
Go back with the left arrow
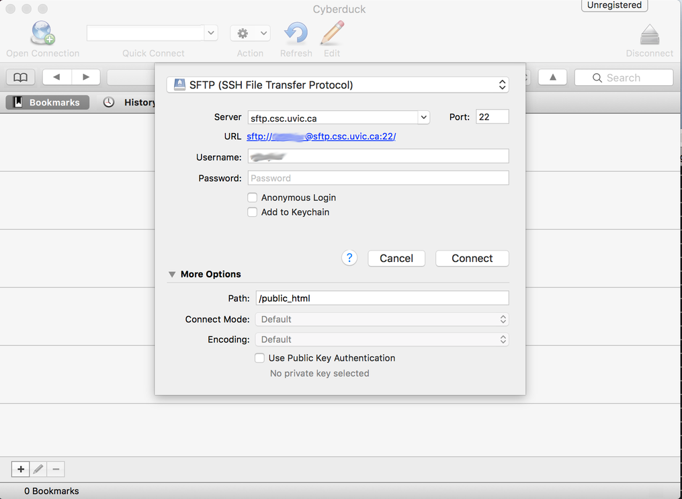[56, 77]
